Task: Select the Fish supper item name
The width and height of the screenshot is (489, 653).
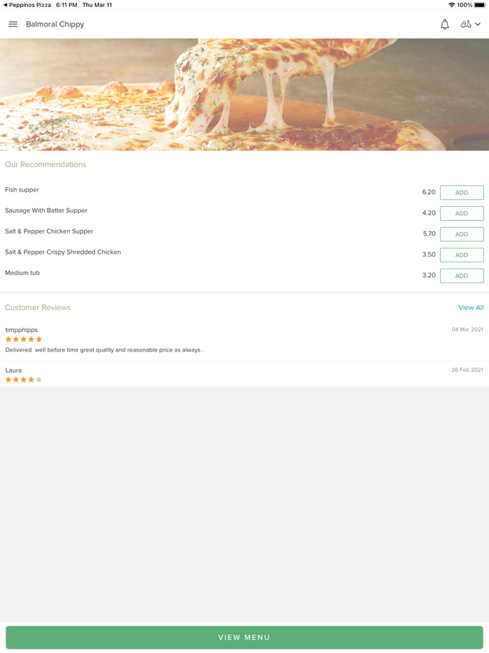Action: [x=22, y=190]
